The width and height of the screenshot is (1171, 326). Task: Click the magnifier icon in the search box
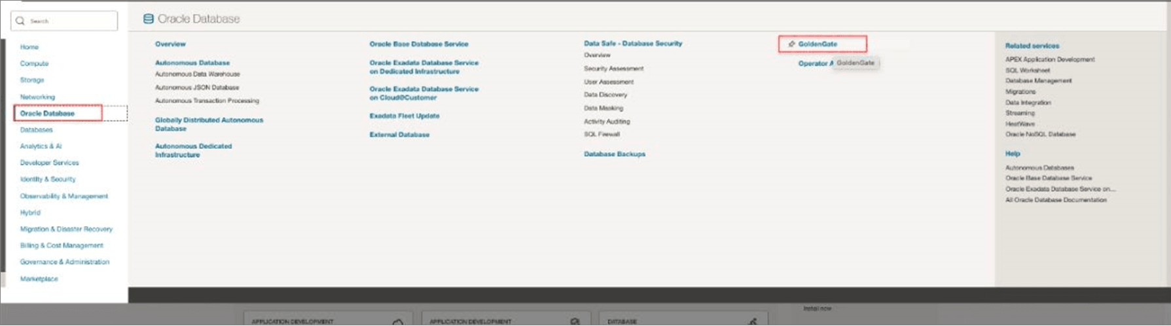tap(20, 21)
